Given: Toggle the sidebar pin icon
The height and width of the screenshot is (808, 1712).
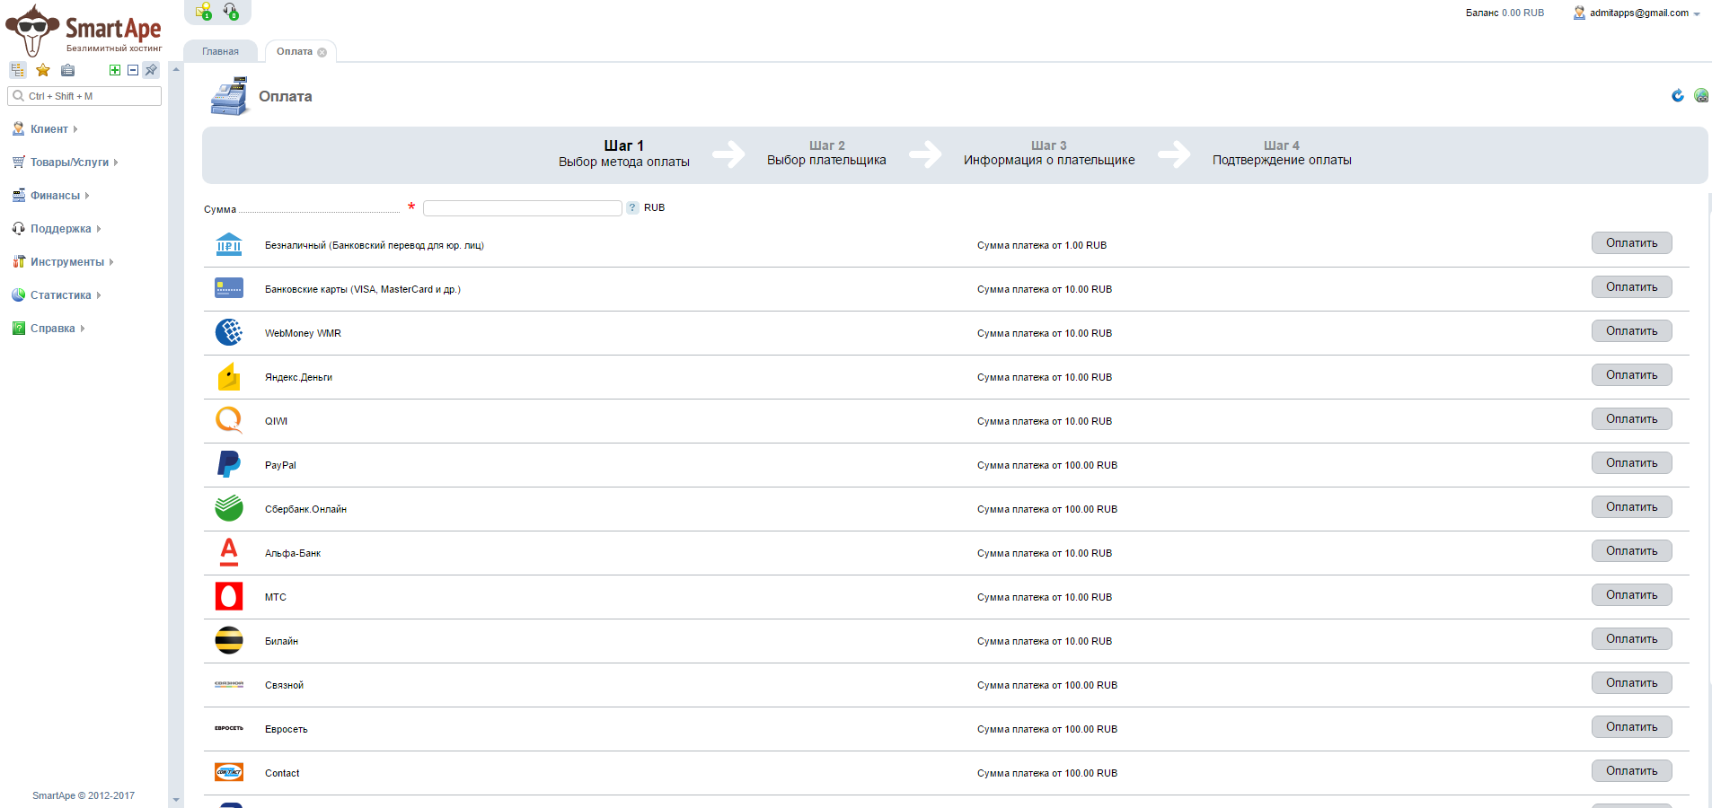Looking at the screenshot, I should (151, 70).
